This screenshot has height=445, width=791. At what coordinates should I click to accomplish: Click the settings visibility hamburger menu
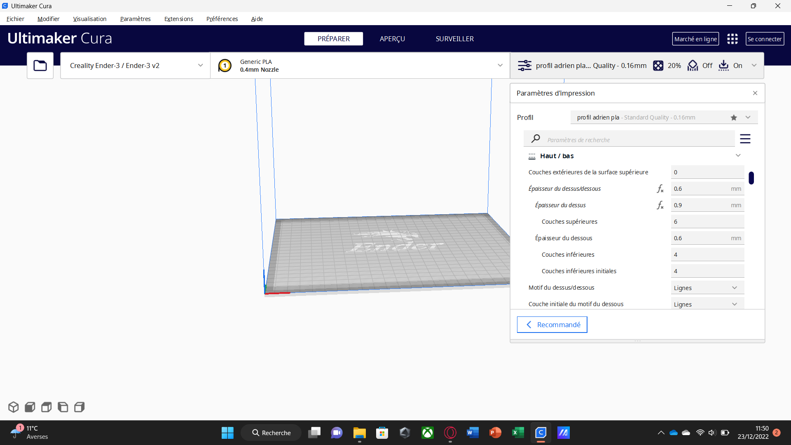pyautogui.click(x=745, y=139)
